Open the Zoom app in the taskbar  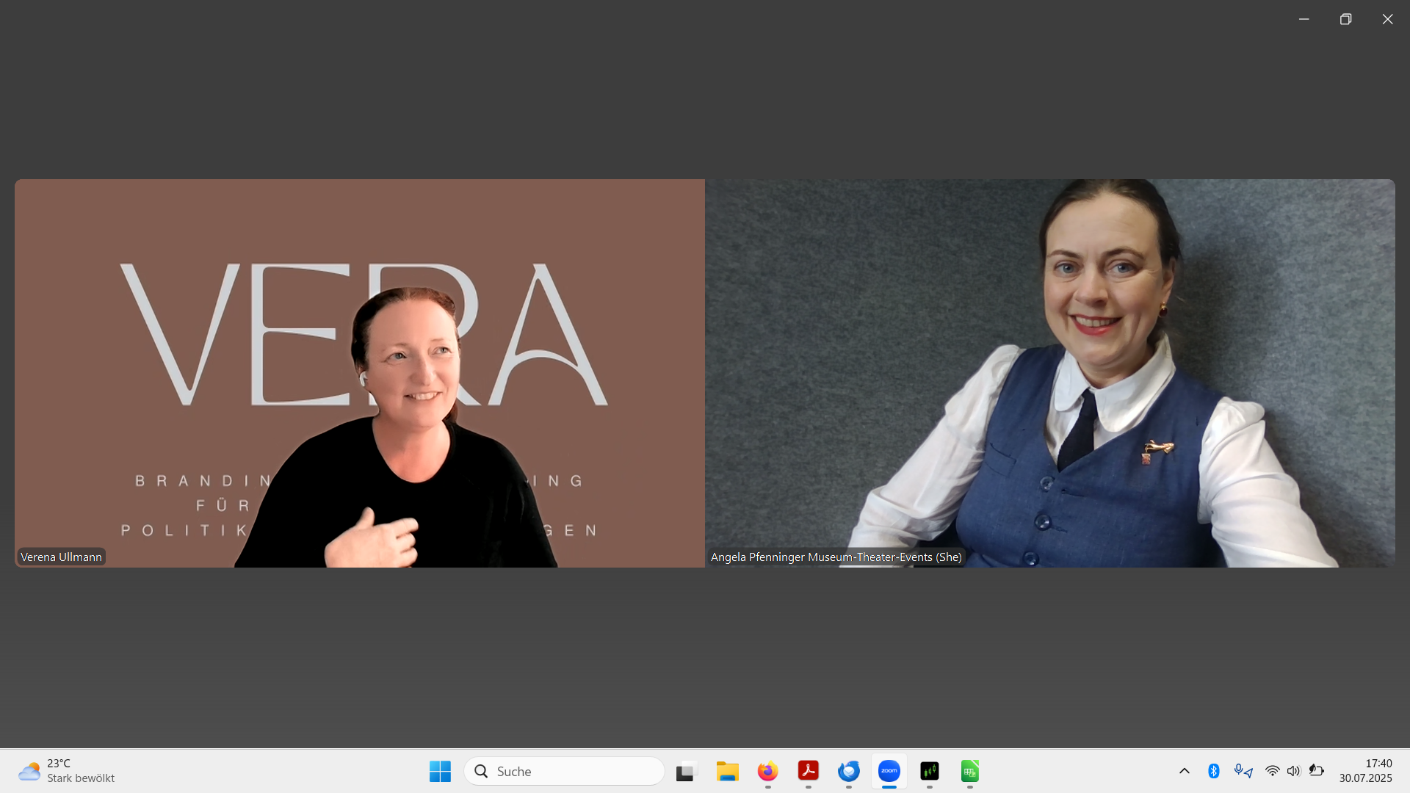pyautogui.click(x=889, y=771)
